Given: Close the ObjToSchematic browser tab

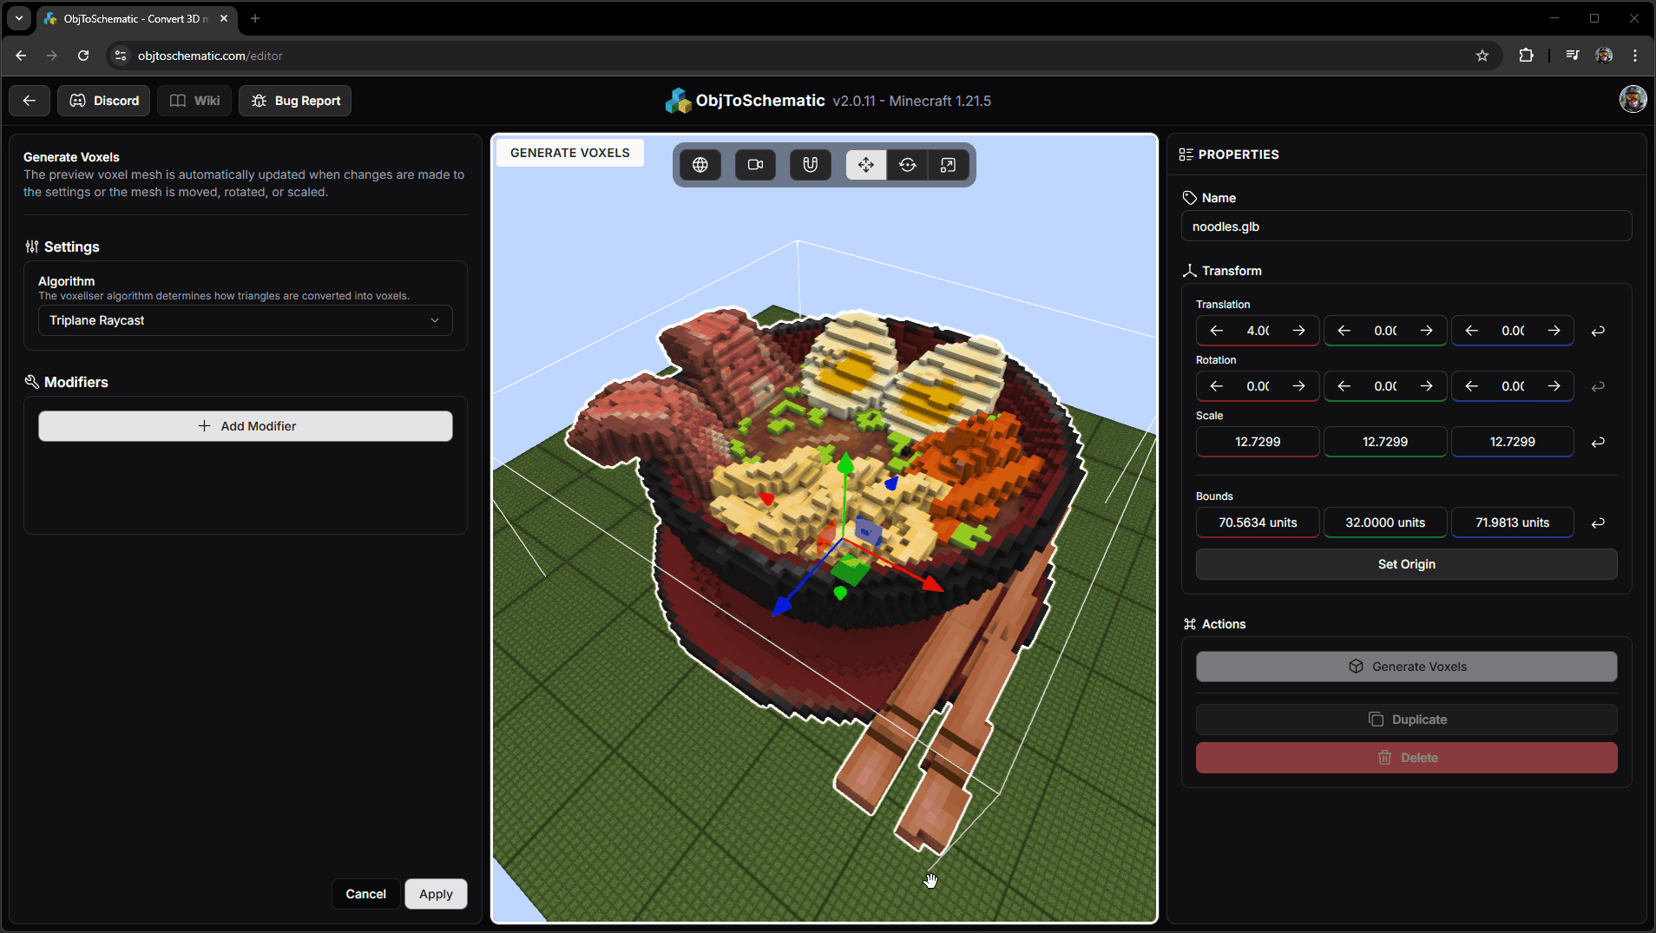Looking at the screenshot, I should 224,18.
